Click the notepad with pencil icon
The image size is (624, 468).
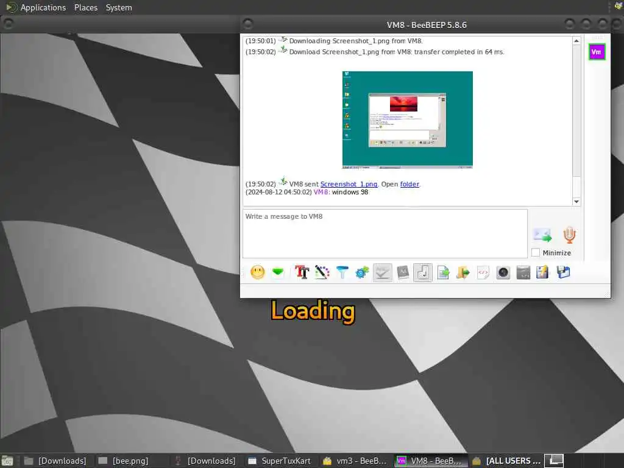(x=542, y=272)
